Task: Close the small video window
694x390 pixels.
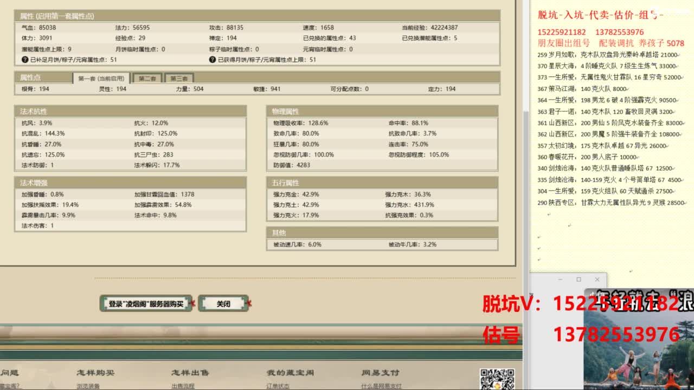Action: click(597, 279)
